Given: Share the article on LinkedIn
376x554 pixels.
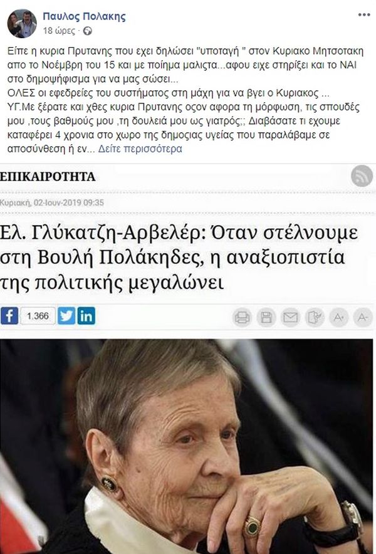Looking at the screenshot, I should pos(86,316).
